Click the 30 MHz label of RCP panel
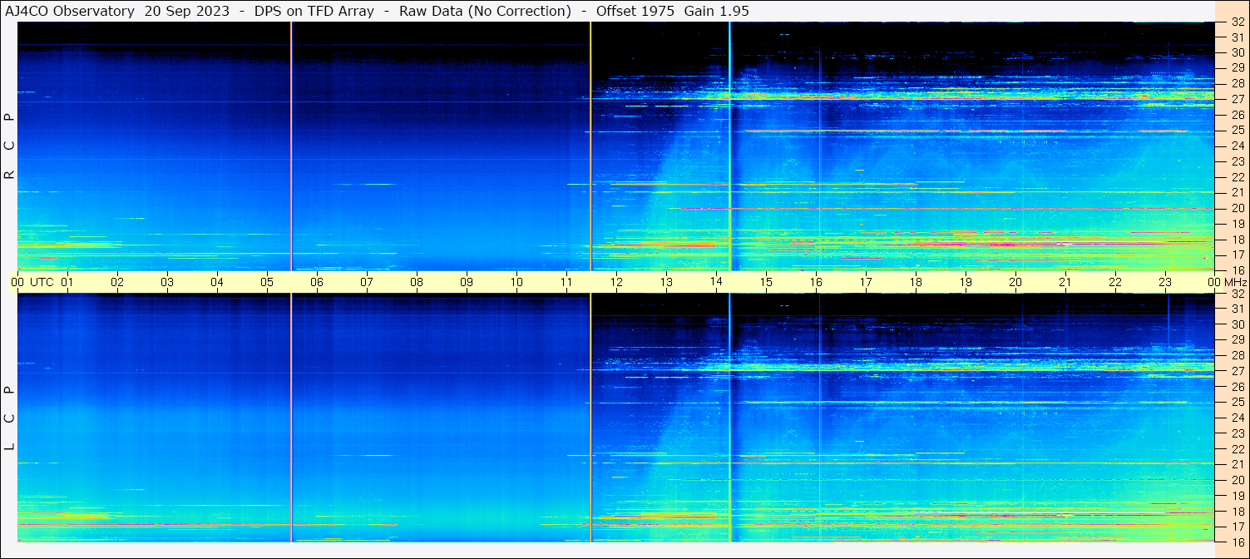 point(1237,53)
